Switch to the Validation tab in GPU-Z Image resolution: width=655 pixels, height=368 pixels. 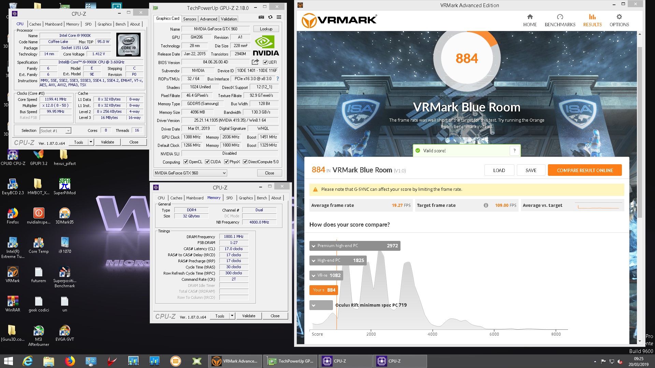point(229,19)
